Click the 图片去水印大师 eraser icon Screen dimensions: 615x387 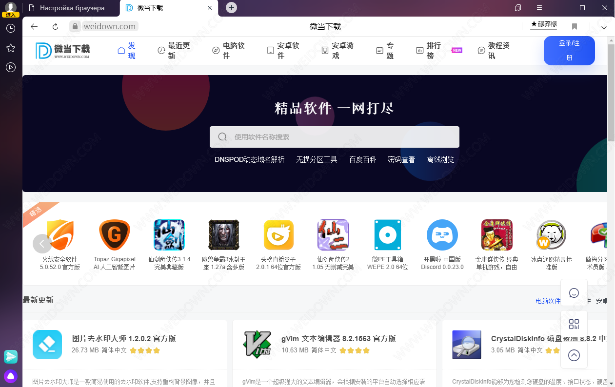47,345
